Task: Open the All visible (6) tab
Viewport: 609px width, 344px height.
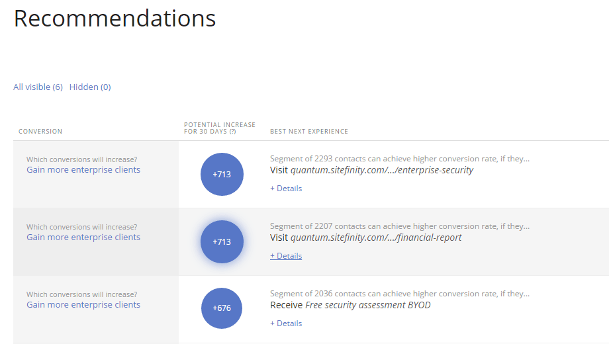Action: [38, 87]
